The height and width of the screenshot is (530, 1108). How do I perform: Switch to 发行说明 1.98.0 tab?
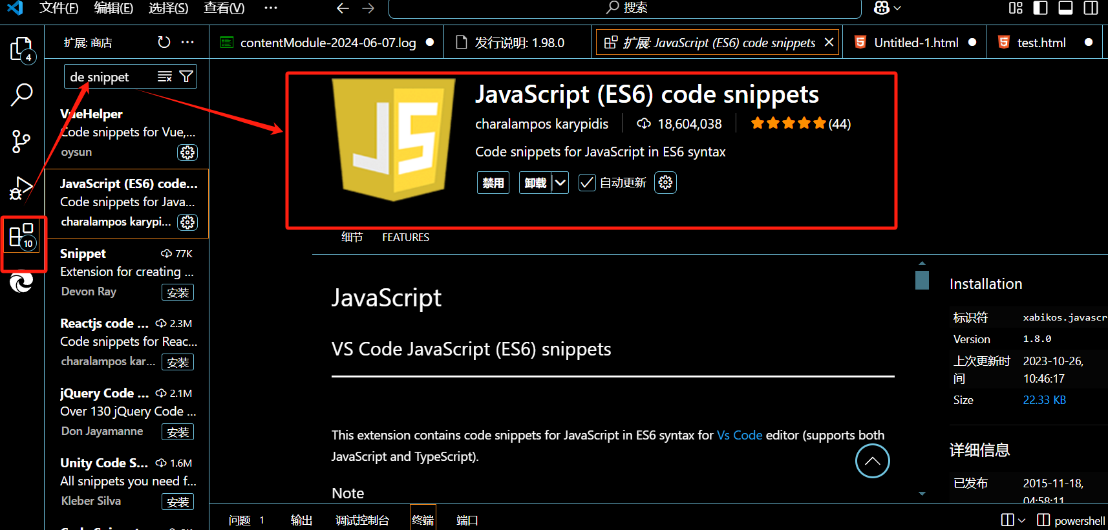click(x=518, y=43)
